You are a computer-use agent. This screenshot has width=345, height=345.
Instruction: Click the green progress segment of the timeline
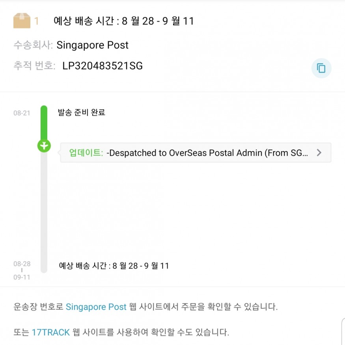tap(44, 122)
